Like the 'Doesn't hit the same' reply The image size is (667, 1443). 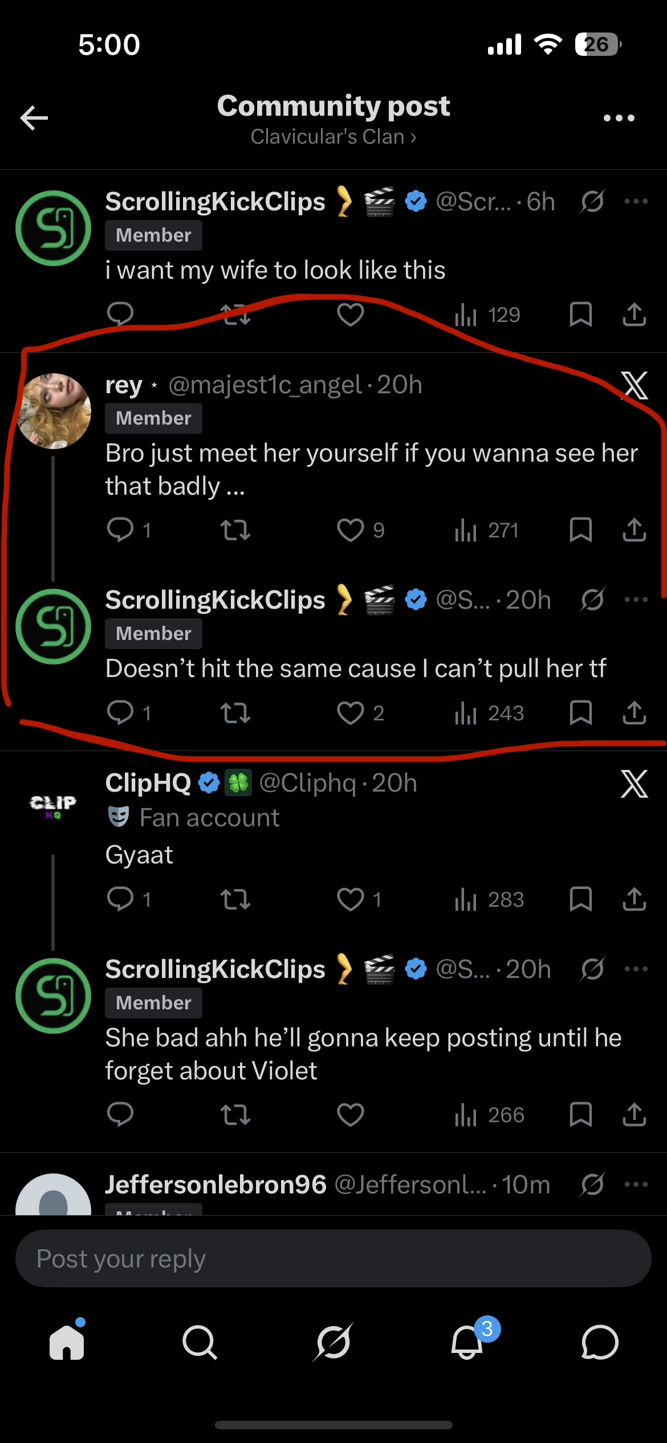click(x=350, y=713)
